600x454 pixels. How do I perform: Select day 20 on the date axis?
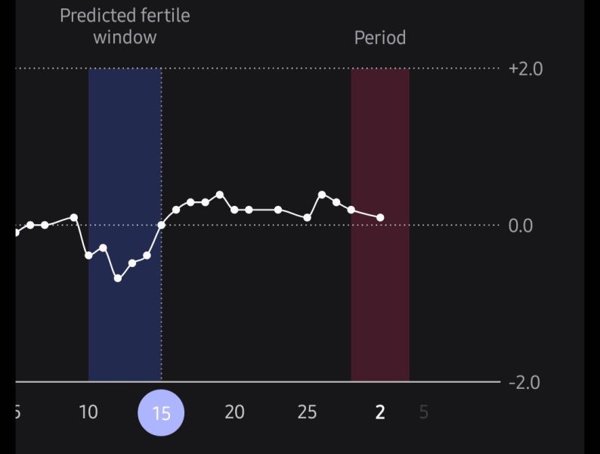click(234, 412)
